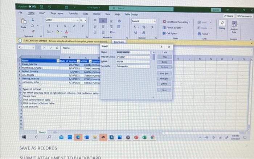Click the Increase Indent icon
The height and width of the screenshot is (159, 254).
(x=103, y=32)
